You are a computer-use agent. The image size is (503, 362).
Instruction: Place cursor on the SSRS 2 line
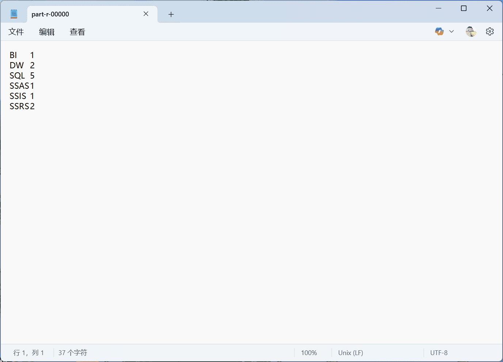pos(22,106)
